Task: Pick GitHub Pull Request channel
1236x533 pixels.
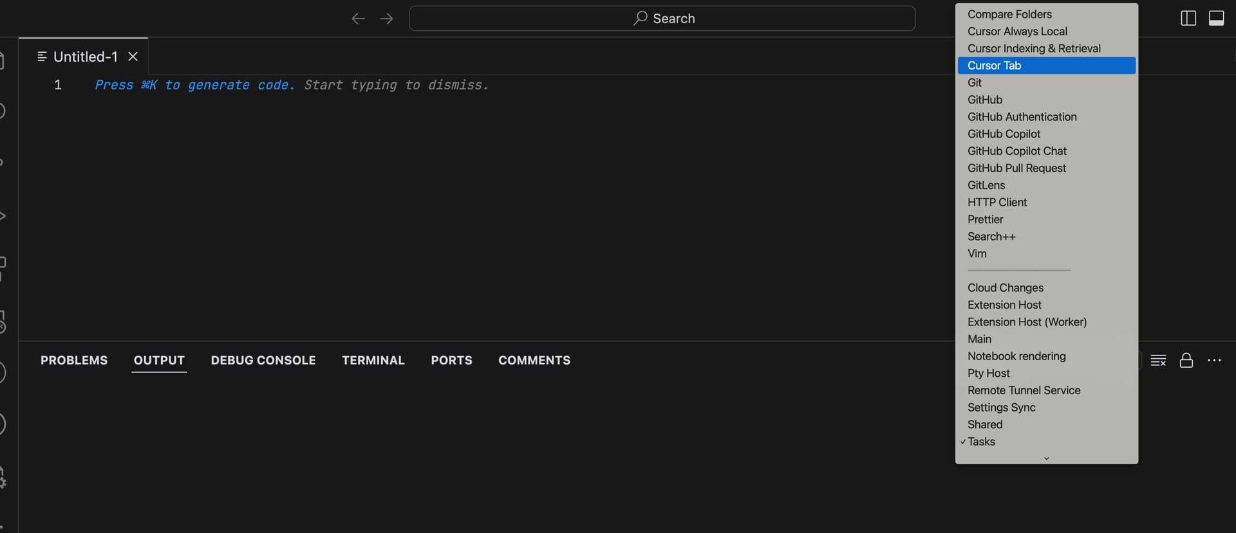Action: 1047,168
